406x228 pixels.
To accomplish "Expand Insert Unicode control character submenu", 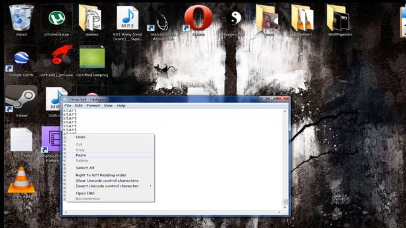I will pyautogui.click(x=110, y=186).
